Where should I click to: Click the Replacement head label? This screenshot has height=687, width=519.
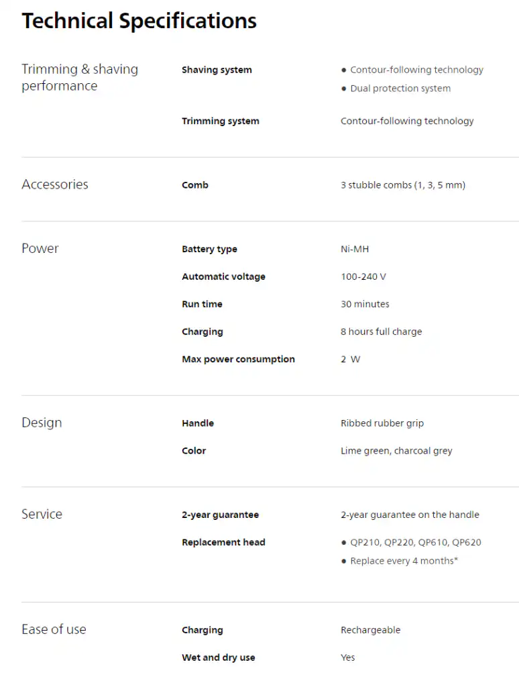point(223,542)
